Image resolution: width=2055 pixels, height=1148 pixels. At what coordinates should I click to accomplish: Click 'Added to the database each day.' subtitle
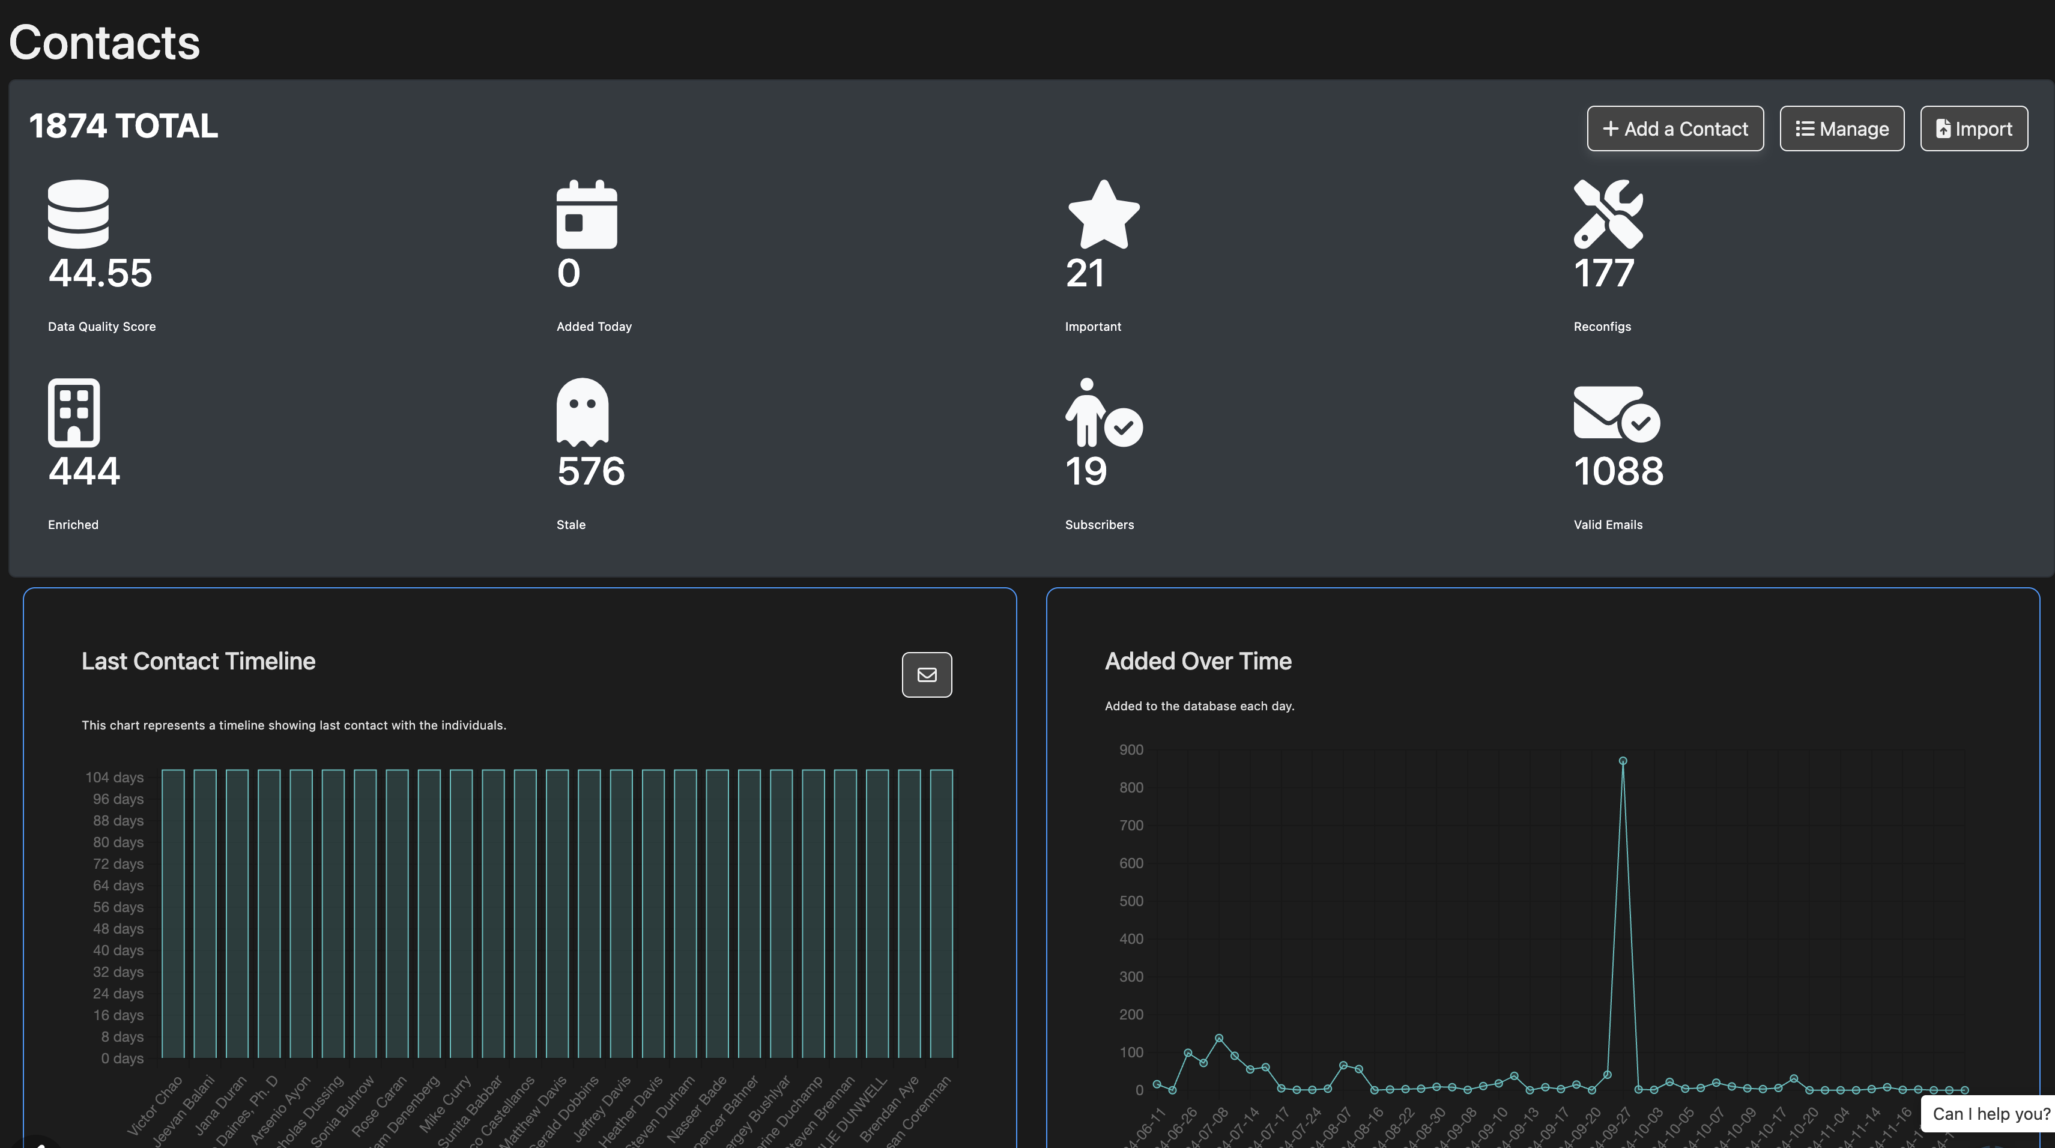[x=1199, y=706]
